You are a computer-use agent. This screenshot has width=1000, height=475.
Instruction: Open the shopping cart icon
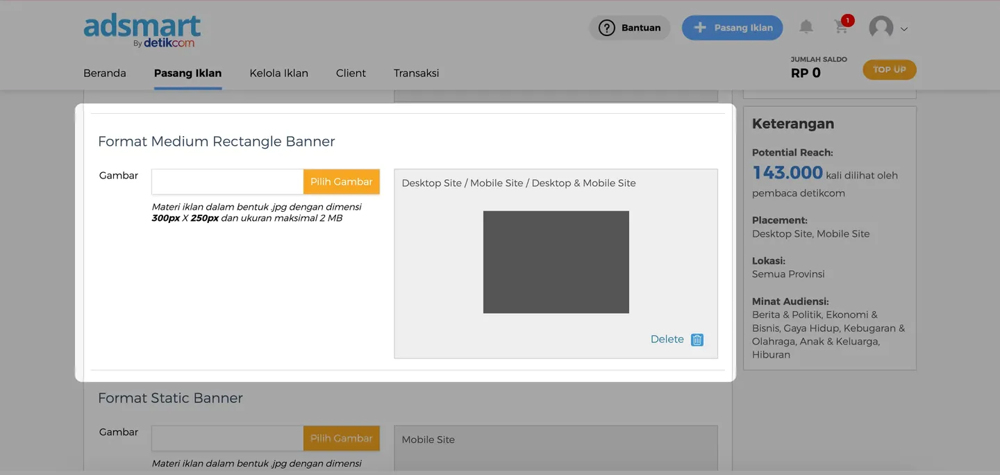tap(841, 28)
